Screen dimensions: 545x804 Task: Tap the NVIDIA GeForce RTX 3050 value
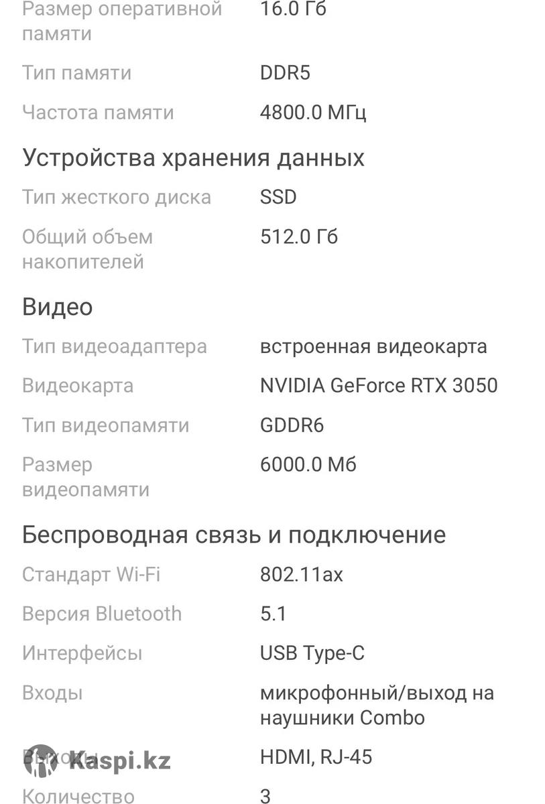[x=379, y=386]
